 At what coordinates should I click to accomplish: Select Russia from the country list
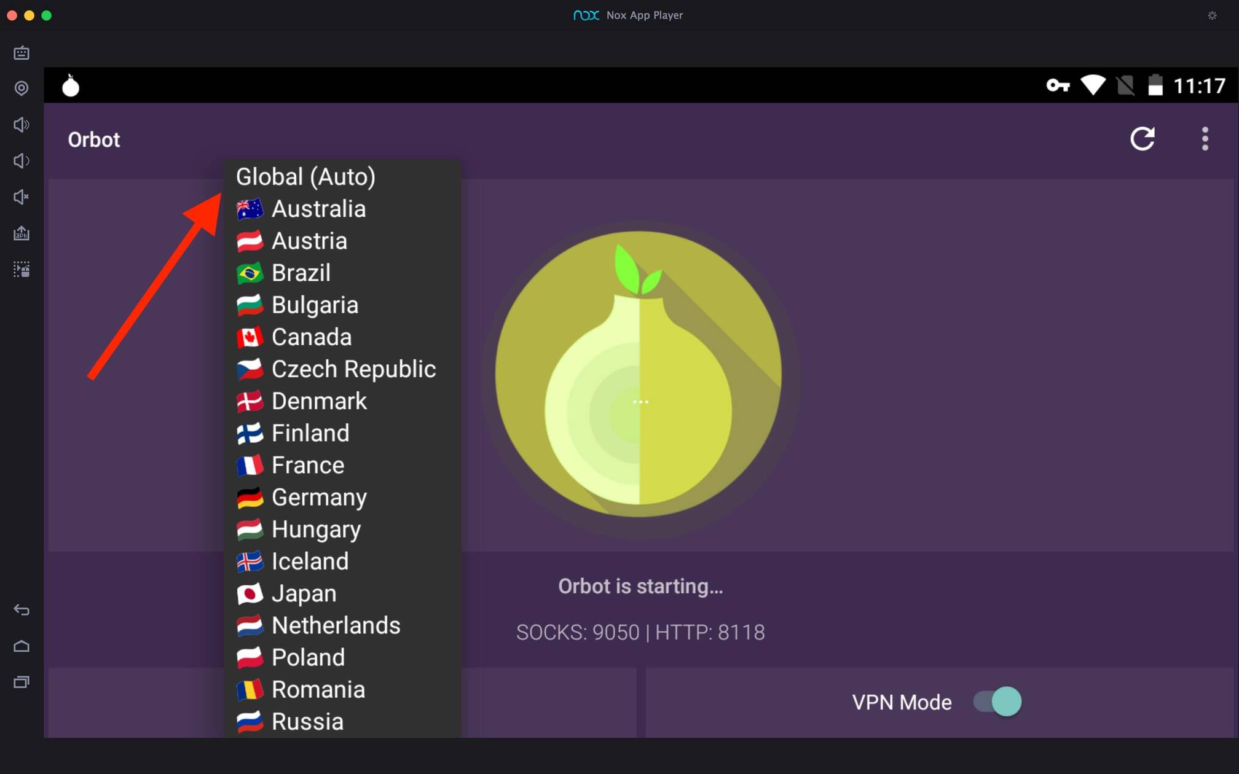click(x=307, y=721)
